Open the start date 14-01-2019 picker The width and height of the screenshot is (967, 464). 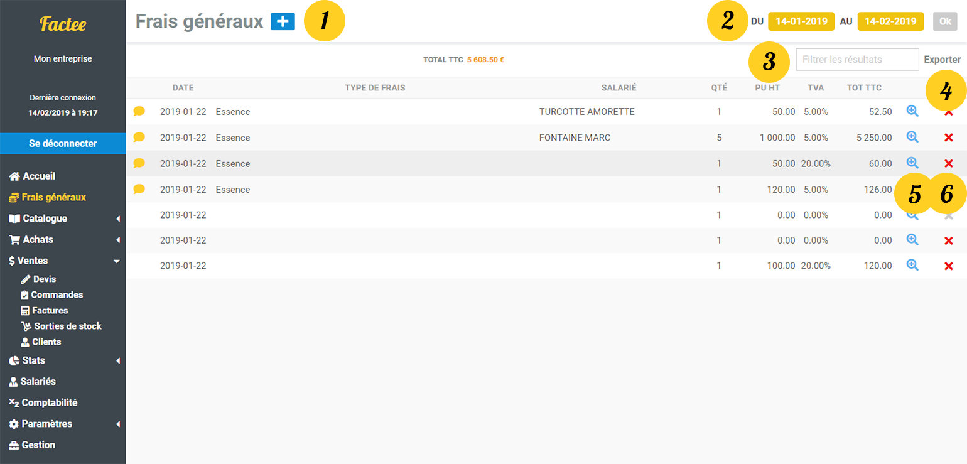(x=801, y=21)
